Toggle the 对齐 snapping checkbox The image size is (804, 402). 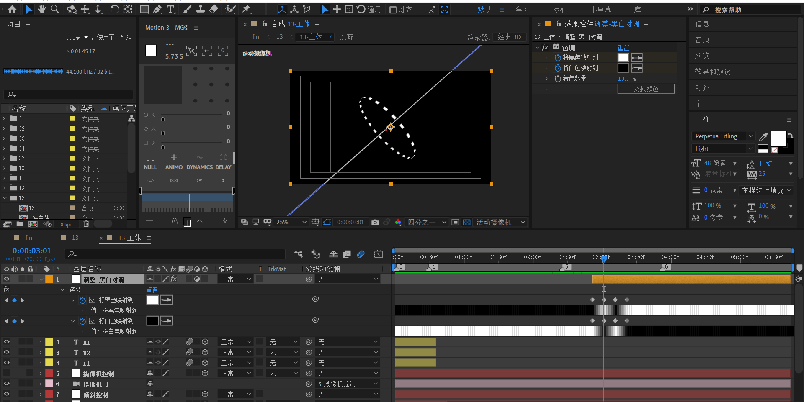393,10
